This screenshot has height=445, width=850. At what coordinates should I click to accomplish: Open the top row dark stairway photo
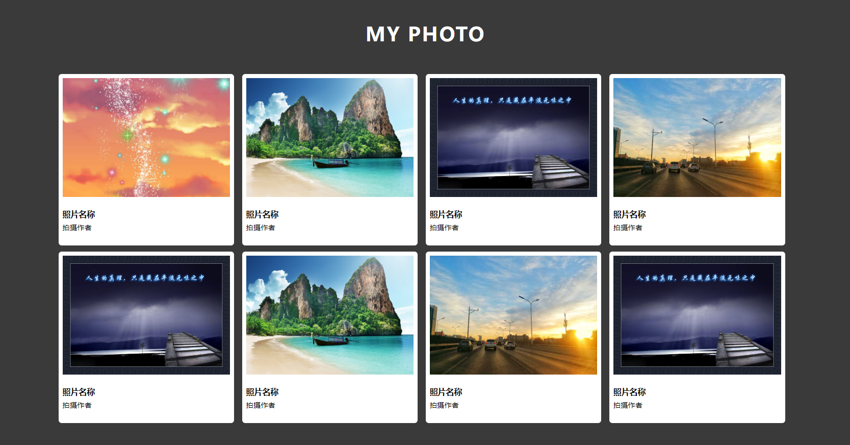click(513, 137)
